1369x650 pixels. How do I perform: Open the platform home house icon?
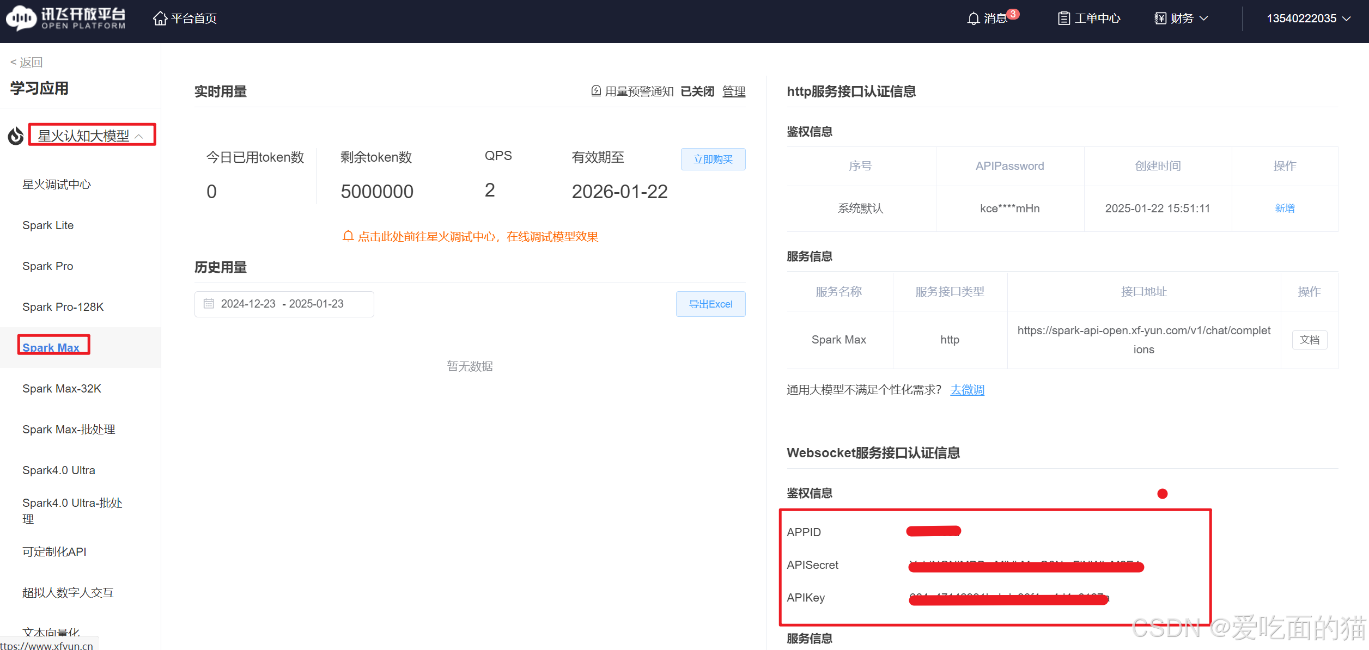(160, 19)
